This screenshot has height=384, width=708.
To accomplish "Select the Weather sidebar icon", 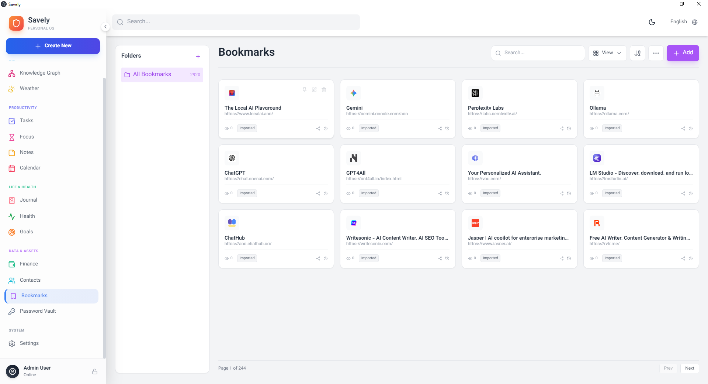I will [11, 89].
